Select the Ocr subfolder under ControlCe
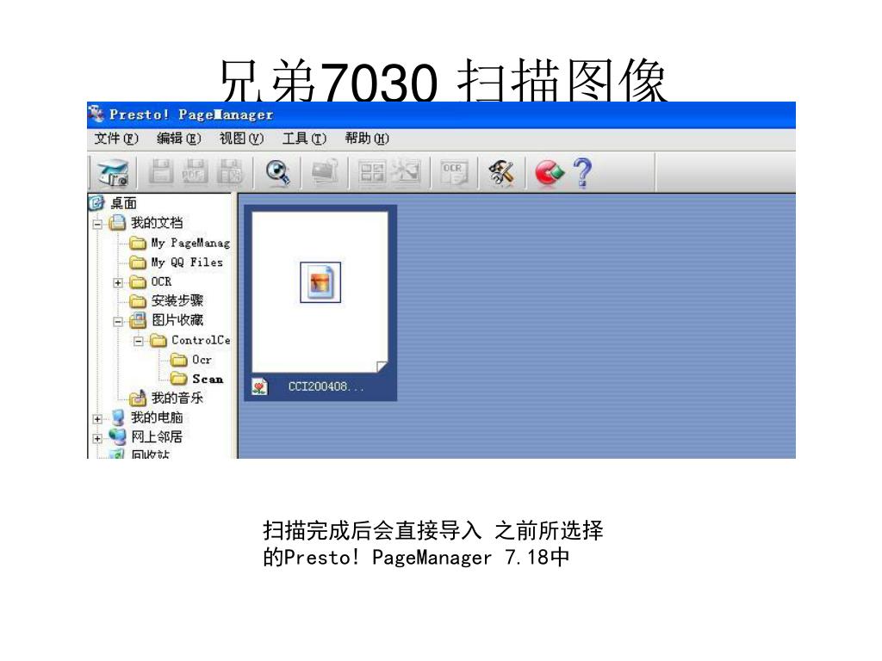 pyautogui.click(x=202, y=360)
